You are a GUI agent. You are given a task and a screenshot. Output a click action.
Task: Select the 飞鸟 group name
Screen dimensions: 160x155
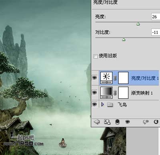(122, 105)
